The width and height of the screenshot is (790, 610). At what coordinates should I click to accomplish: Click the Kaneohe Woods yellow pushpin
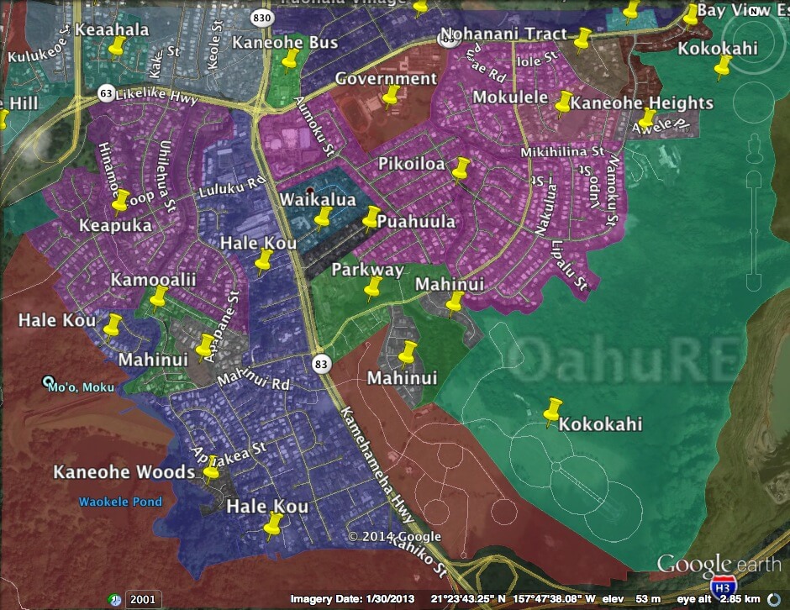click(x=211, y=473)
